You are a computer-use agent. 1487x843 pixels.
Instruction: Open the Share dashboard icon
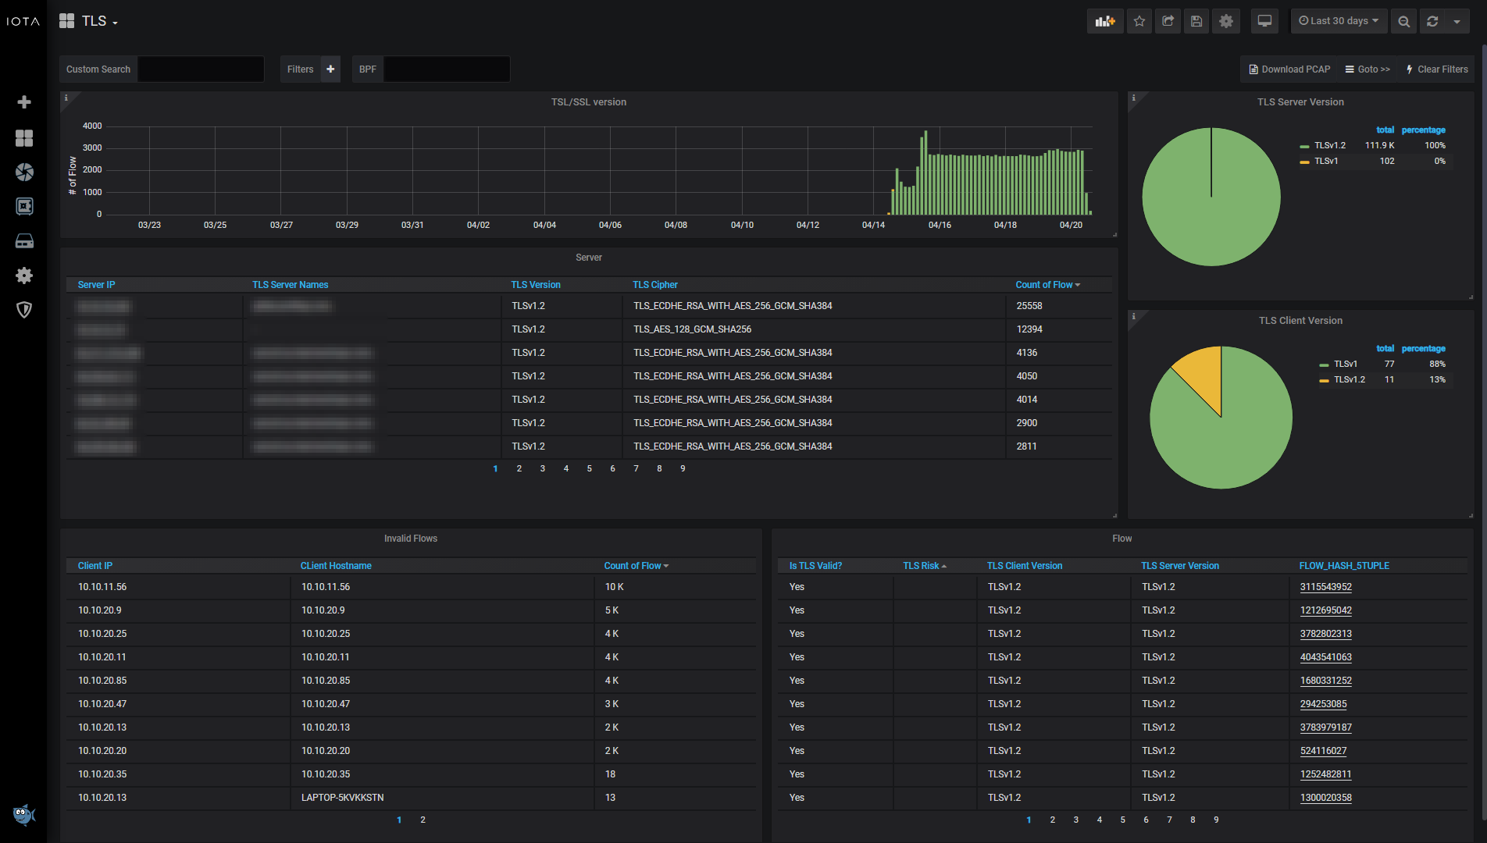(1168, 21)
